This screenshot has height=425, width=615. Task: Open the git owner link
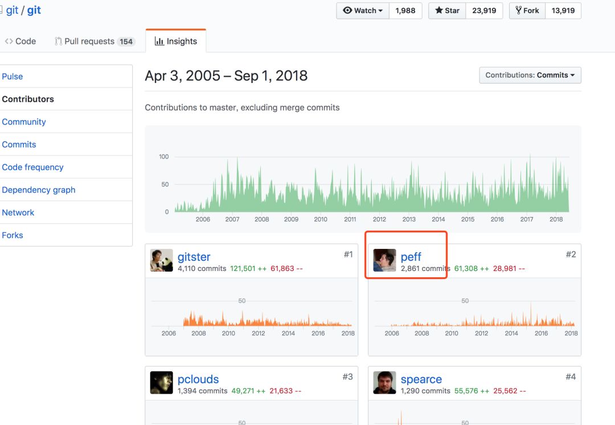(12, 10)
